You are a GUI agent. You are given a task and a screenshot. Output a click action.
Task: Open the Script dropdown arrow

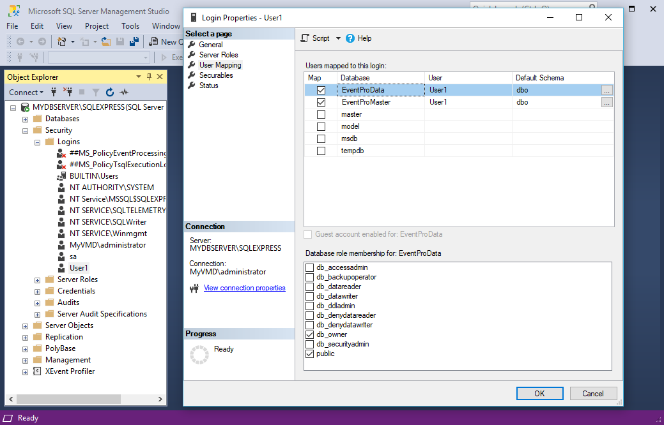pyautogui.click(x=338, y=38)
